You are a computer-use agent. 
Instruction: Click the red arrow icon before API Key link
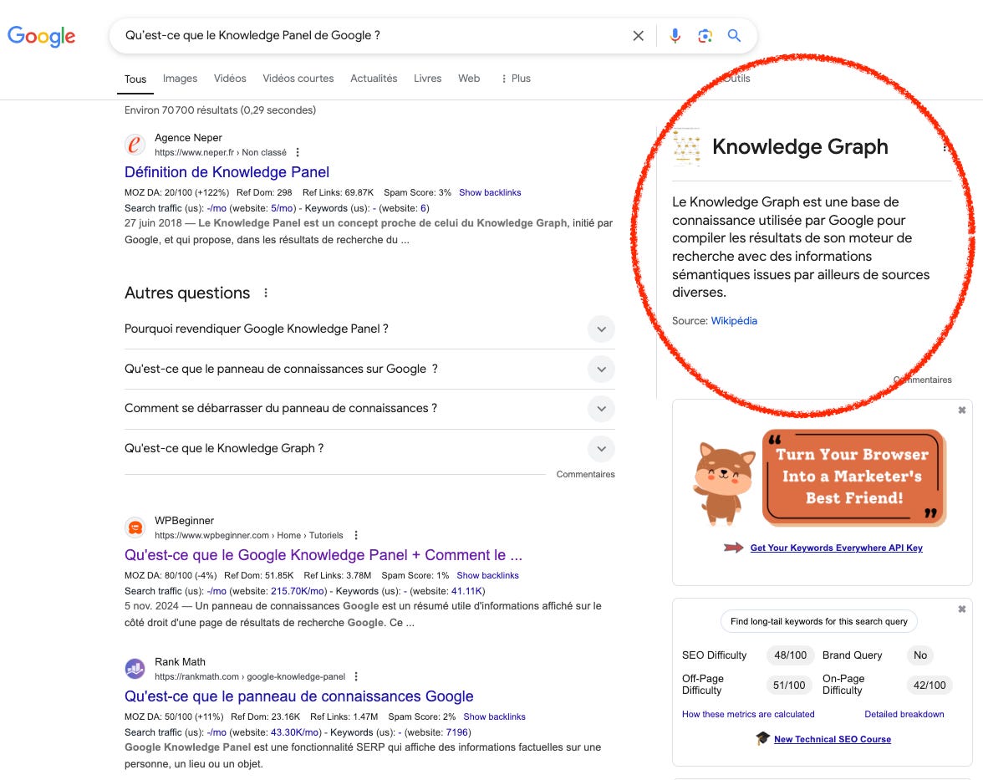click(734, 548)
